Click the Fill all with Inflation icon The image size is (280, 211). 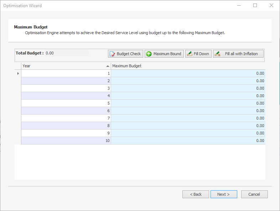click(x=217, y=54)
